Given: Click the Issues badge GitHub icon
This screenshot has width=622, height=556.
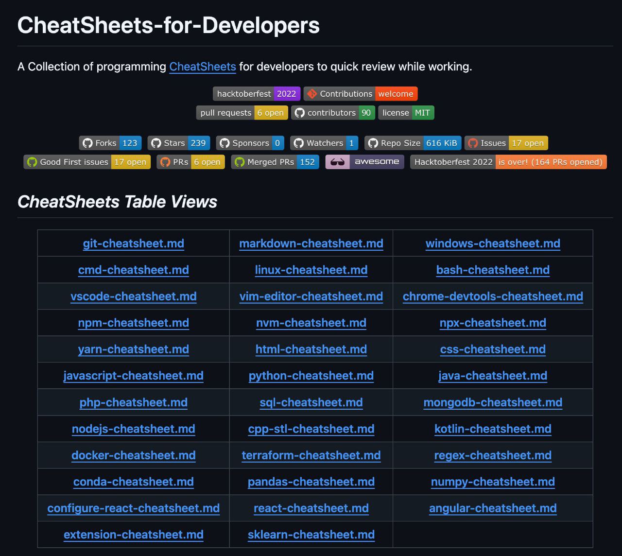Looking at the screenshot, I should (x=473, y=143).
